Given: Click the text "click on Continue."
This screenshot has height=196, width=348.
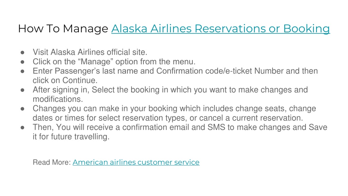Looking at the screenshot, I should coord(65,80).
